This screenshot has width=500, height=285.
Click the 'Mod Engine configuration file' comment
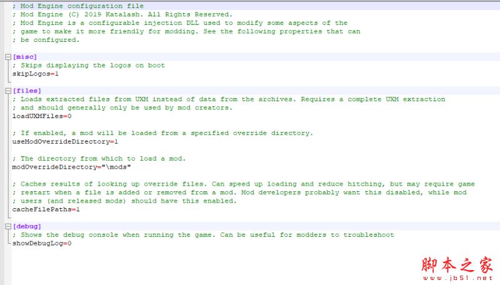tap(78, 6)
